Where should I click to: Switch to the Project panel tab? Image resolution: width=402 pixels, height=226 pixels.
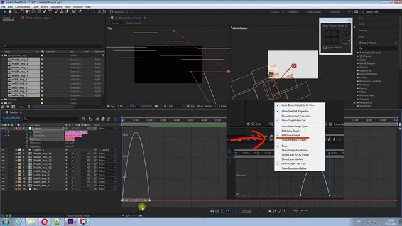click(x=6, y=18)
